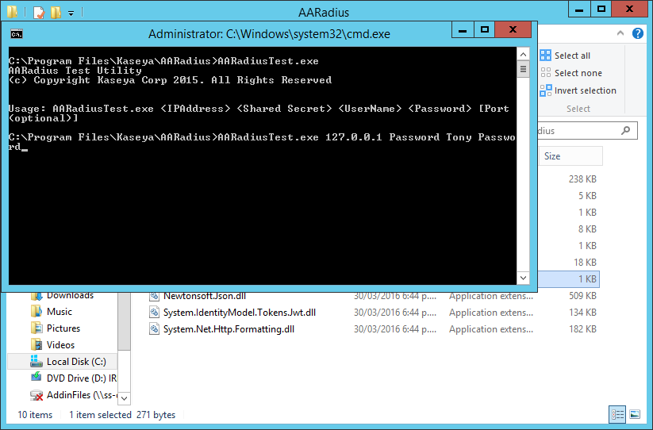Switch to Details view in status bar

pyautogui.click(x=617, y=414)
